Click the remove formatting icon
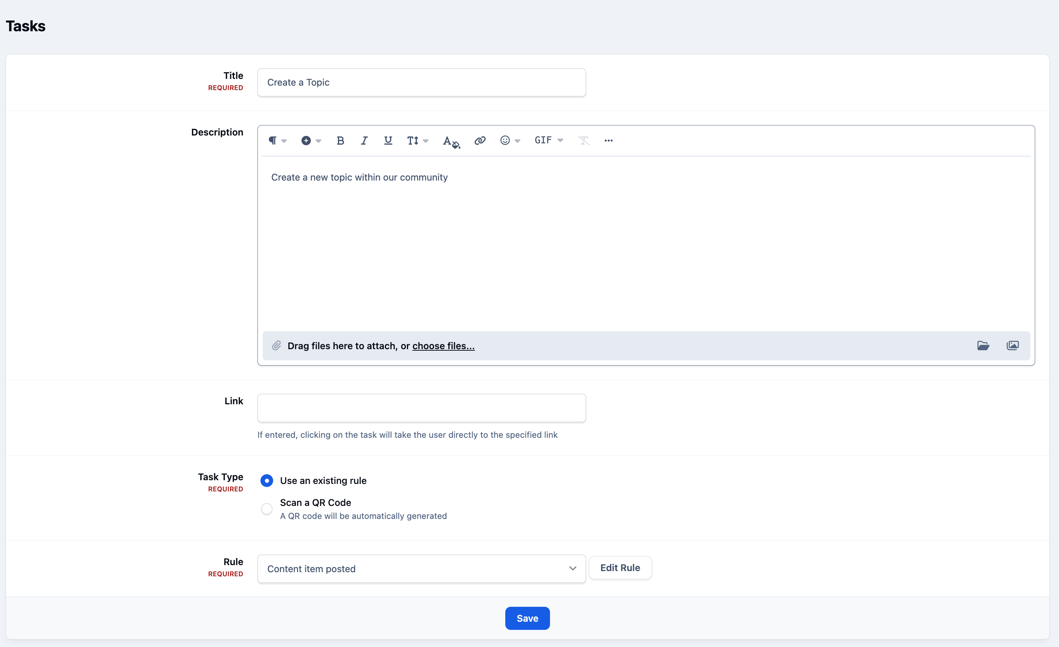Screen dimensions: 1059x647 pyautogui.click(x=583, y=140)
